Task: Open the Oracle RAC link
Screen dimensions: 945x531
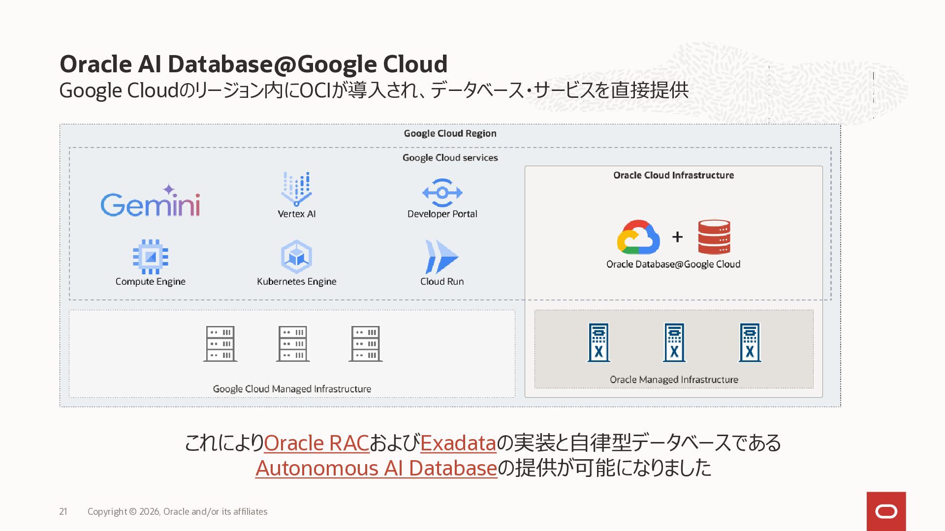Action: 316,443
